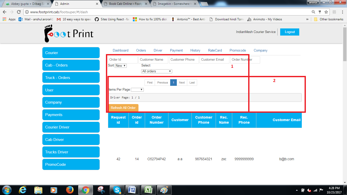Switch to the Abbey gupta browser tab
The width and height of the screenshot is (347, 195).
27,4
